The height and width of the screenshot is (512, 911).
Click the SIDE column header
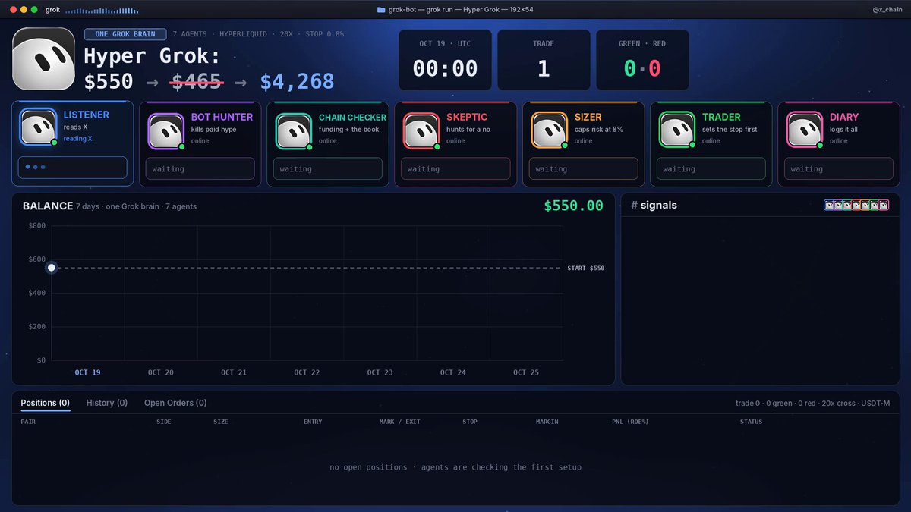163,422
